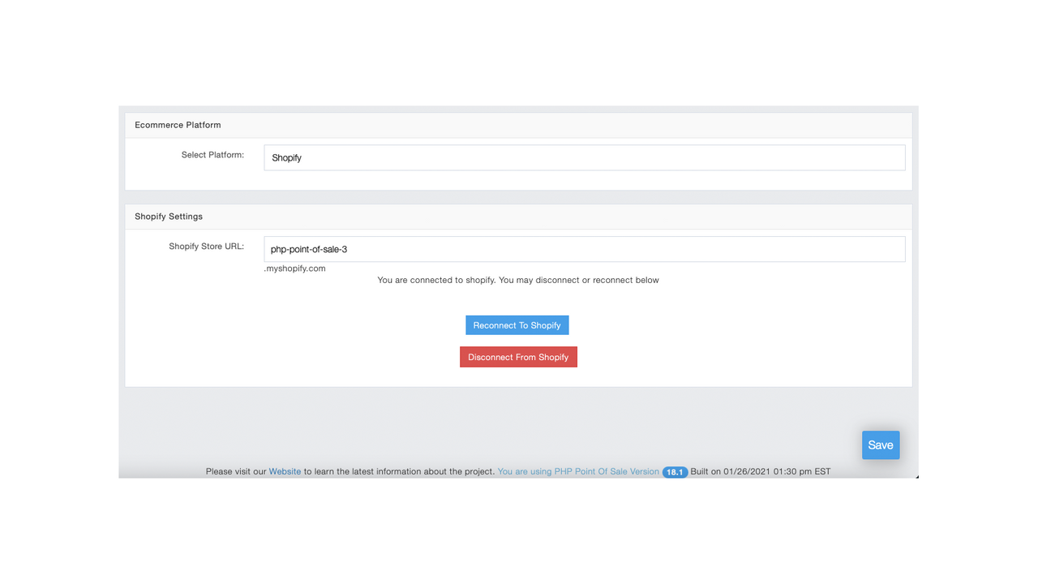
Task: Save the ecommerce platform settings
Action: 881,444
